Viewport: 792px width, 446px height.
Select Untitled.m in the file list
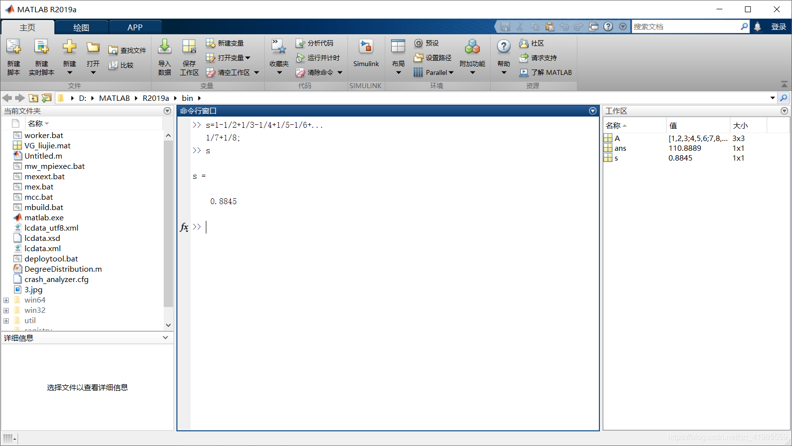point(43,156)
